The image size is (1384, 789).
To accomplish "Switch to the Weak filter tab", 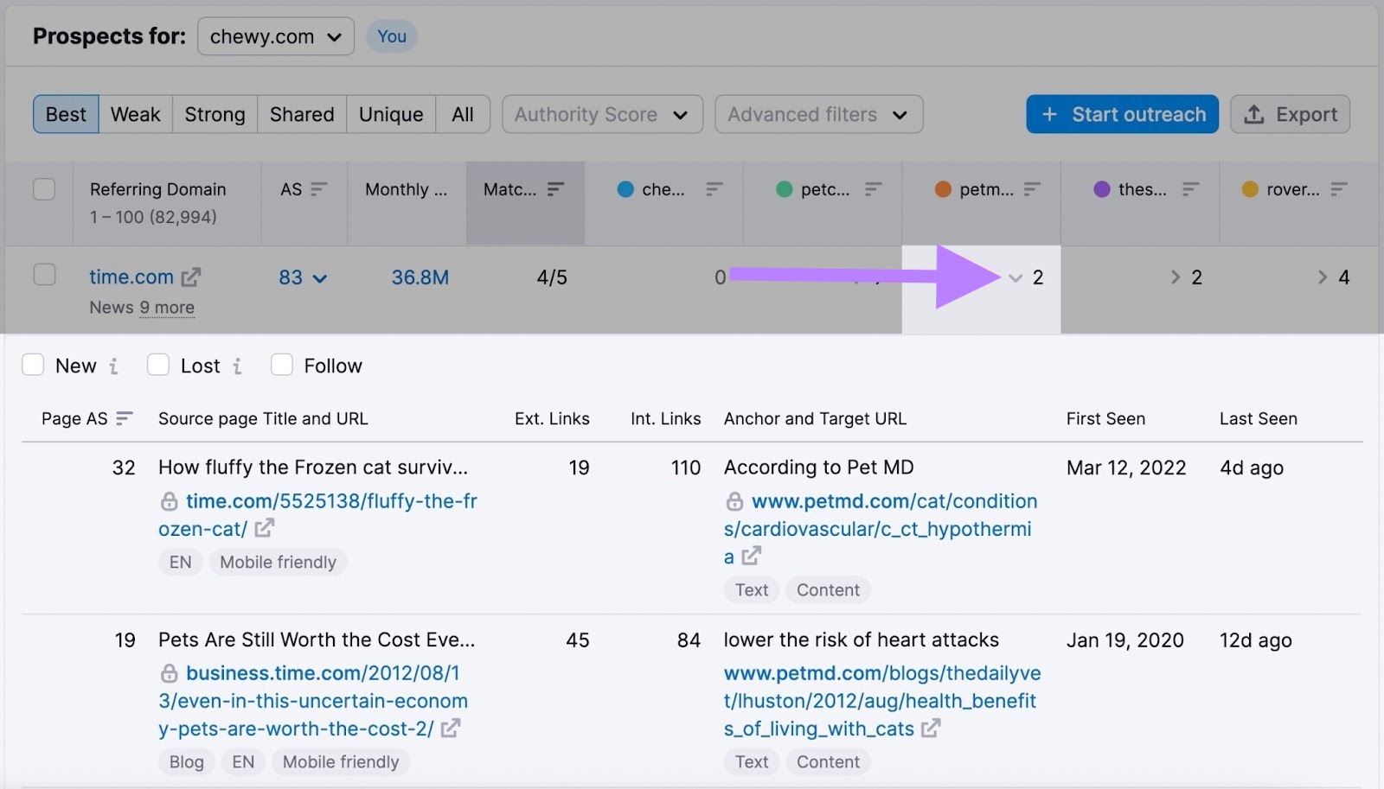I will point(134,113).
